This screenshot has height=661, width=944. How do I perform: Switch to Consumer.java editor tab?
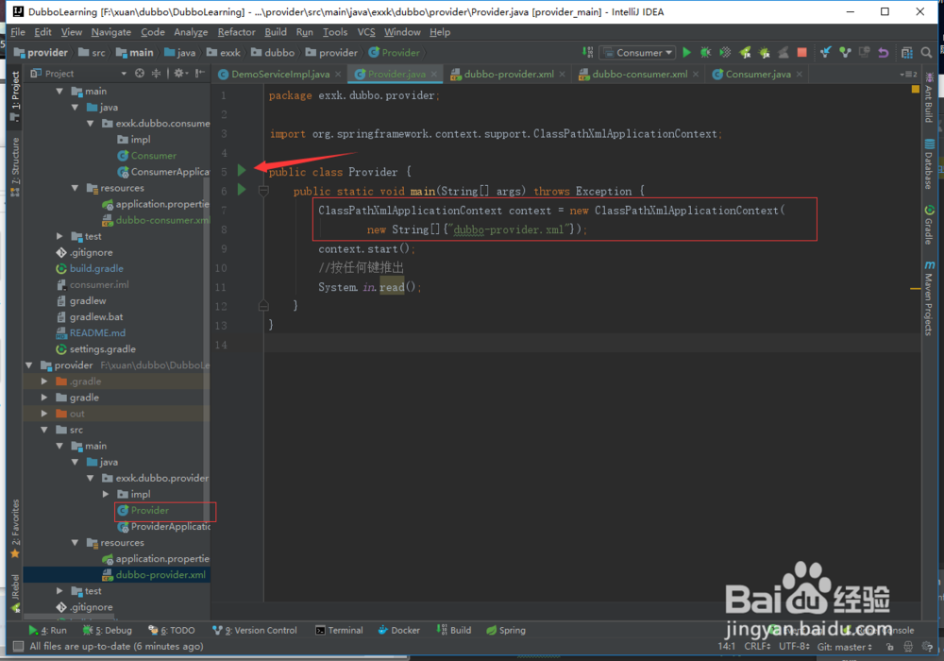click(757, 74)
